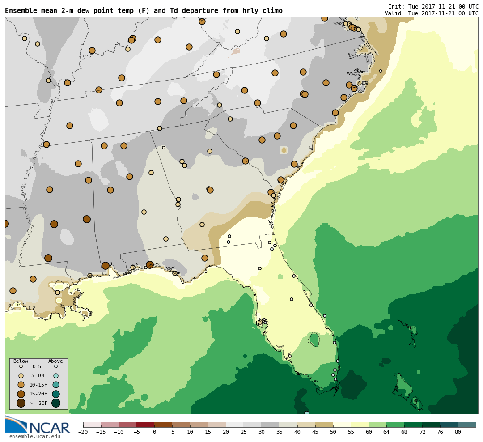Screen dimensions: 483x442
Task: Click the '10-15F' legend label
Action: [38, 385]
